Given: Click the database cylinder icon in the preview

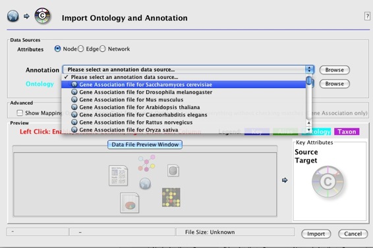Looking at the screenshot, I should [173, 170].
